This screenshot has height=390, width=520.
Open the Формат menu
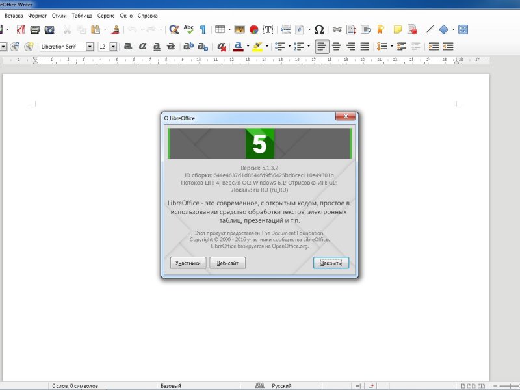tap(38, 16)
